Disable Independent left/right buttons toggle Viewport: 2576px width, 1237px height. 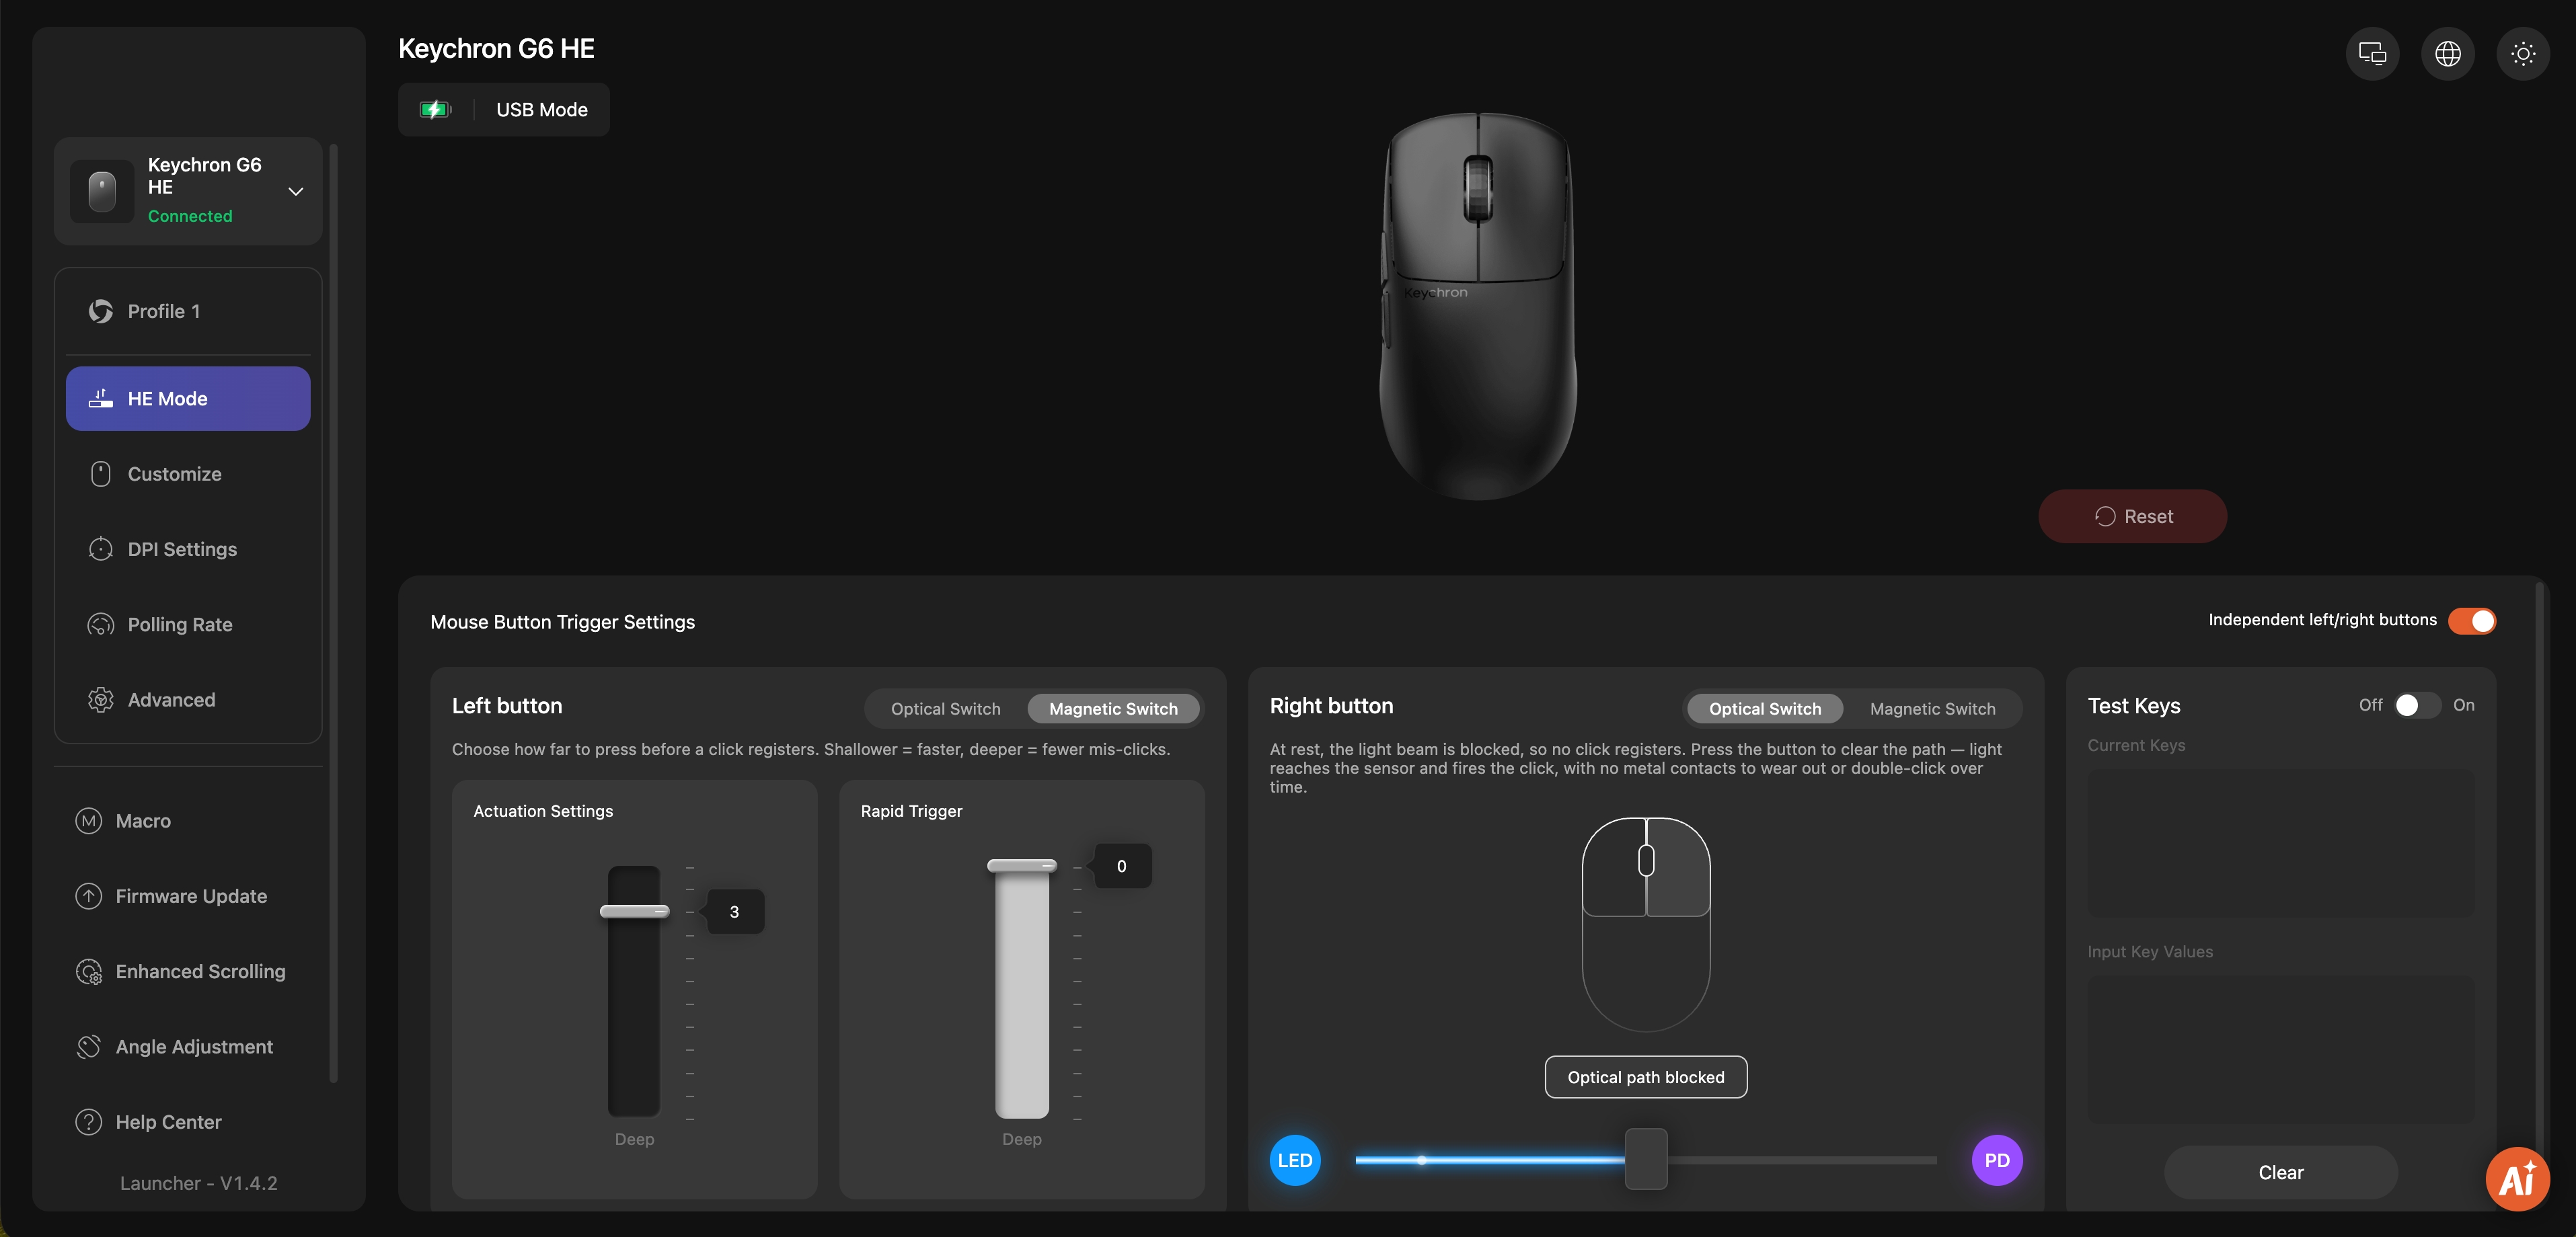tap(2472, 621)
